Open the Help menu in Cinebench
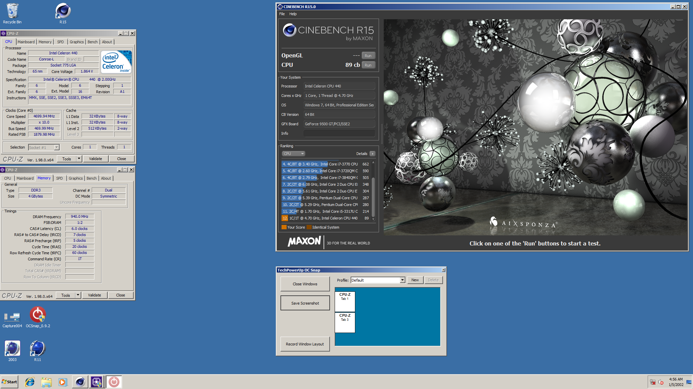Image resolution: width=693 pixels, height=389 pixels. (293, 14)
